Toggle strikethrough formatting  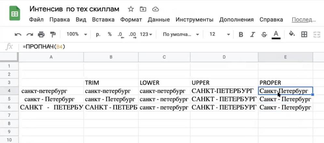pos(264,35)
